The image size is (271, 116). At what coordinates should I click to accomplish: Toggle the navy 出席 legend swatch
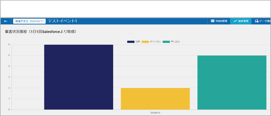click(131, 42)
